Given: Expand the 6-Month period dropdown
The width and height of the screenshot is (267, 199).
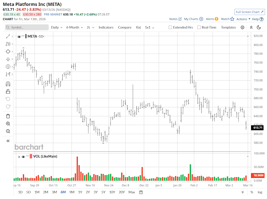Looking at the screenshot, I should pyautogui.click(x=74, y=27).
